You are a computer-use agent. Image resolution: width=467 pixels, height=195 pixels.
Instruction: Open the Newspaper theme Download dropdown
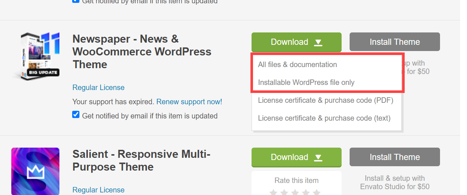pos(296,42)
